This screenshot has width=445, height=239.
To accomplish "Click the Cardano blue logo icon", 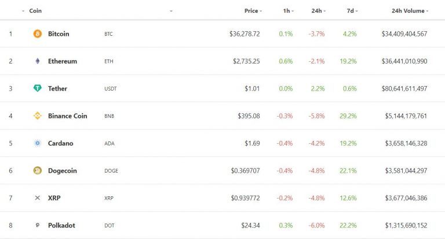I will pyautogui.click(x=38, y=143).
